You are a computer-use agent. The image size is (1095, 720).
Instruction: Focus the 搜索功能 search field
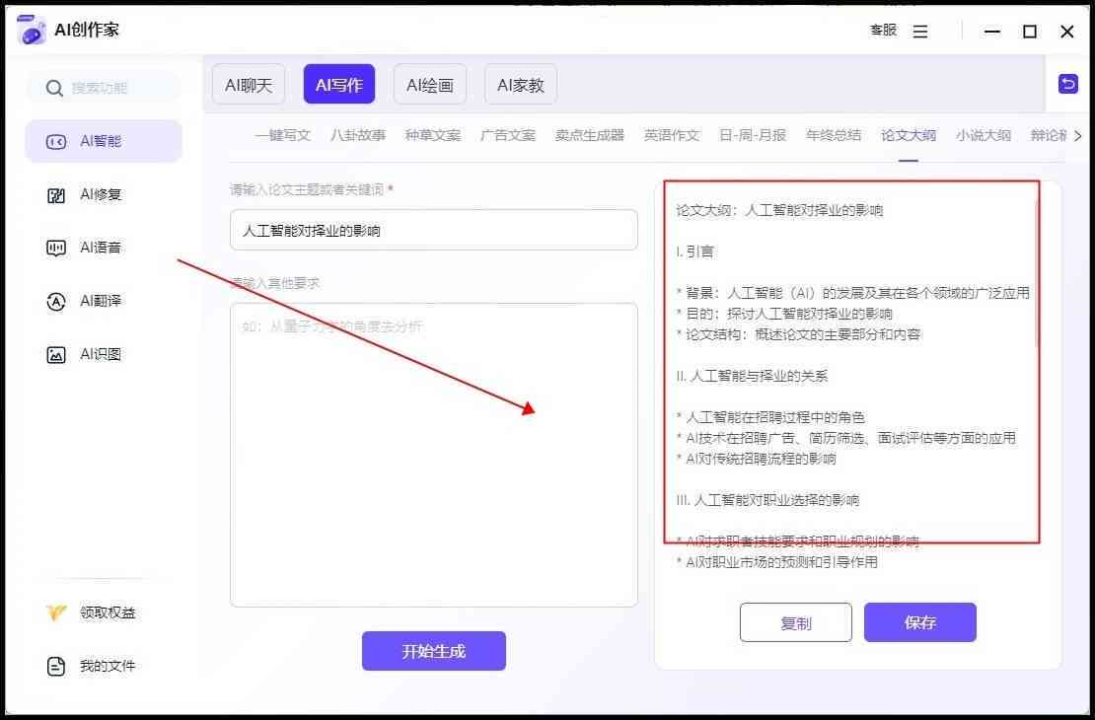pyautogui.click(x=104, y=88)
